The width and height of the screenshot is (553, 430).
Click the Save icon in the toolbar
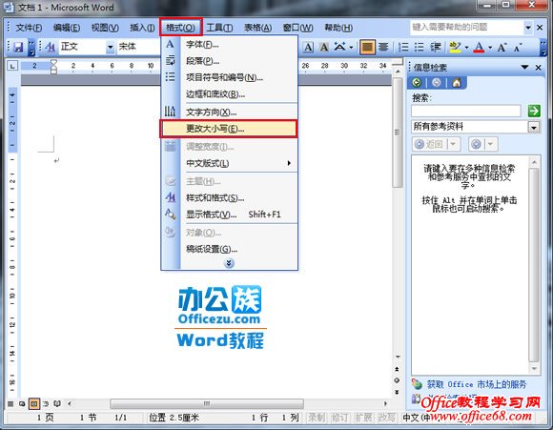pos(18,47)
